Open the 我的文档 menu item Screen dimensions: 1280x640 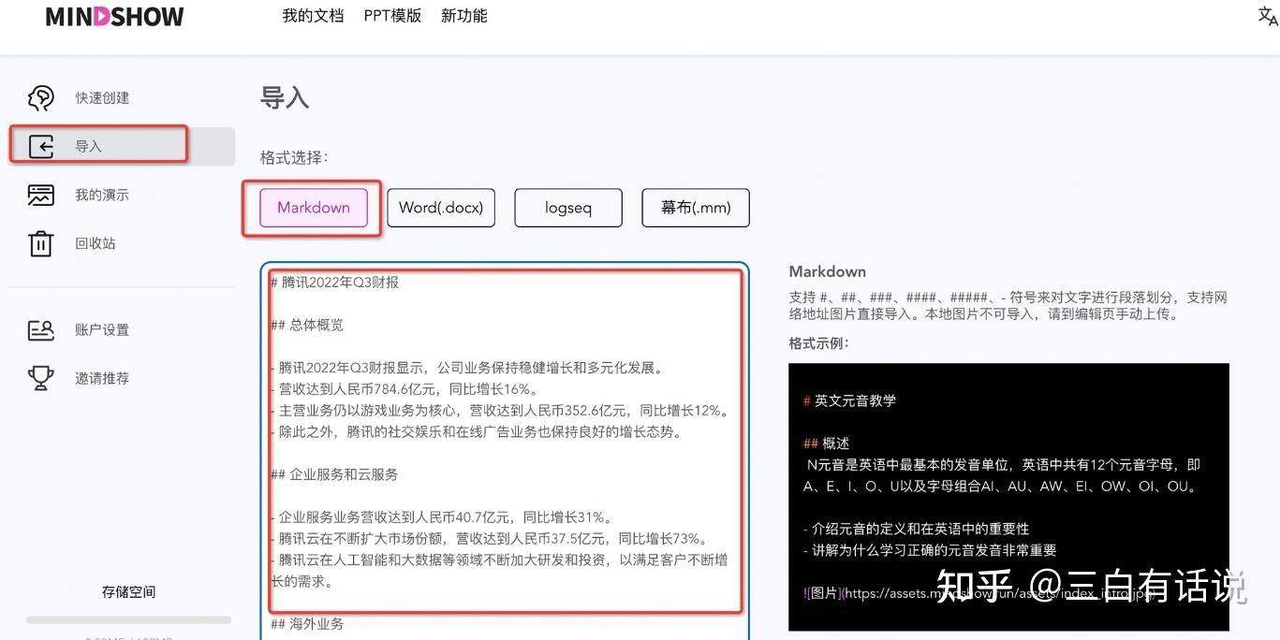coord(313,16)
